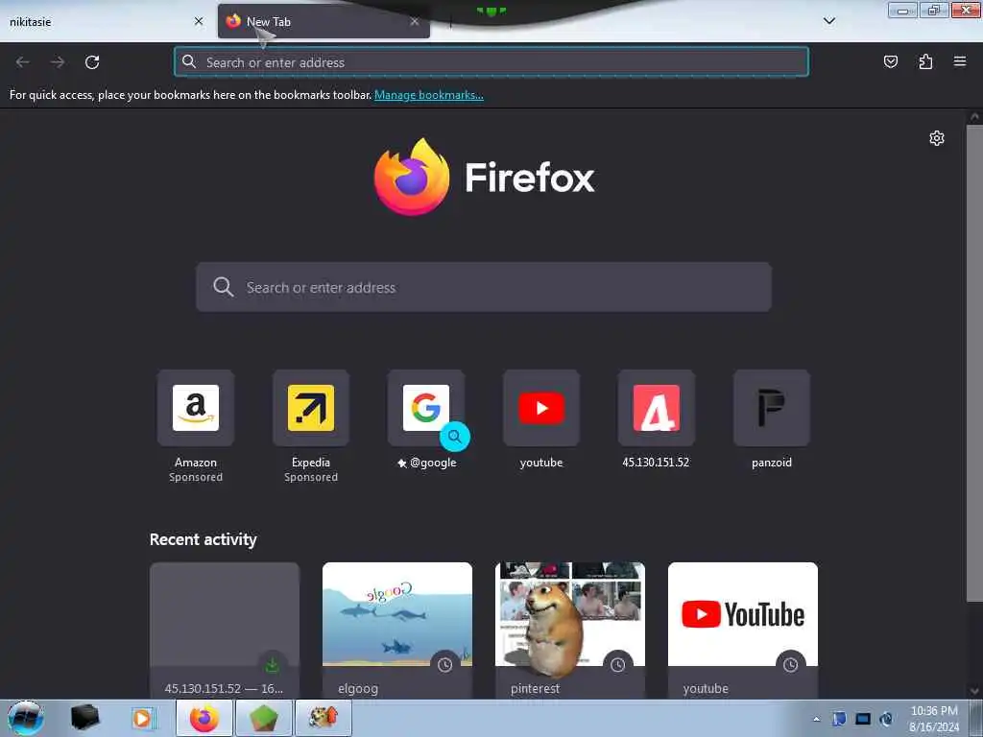Close the nikitasie tab
Viewport: 983px width, 737px height.
tap(199, 21)
